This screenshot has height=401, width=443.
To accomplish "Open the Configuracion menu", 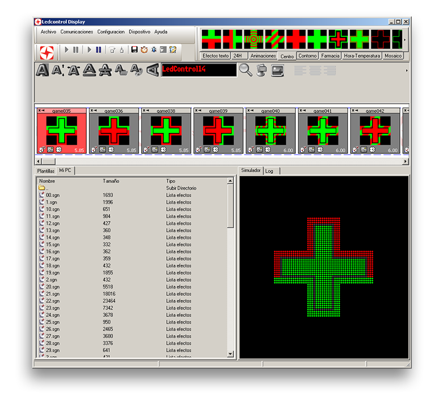I will pos(111,32).
